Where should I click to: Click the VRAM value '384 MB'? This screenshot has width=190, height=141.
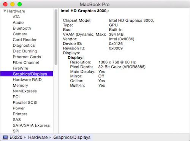tap(116, 34)
